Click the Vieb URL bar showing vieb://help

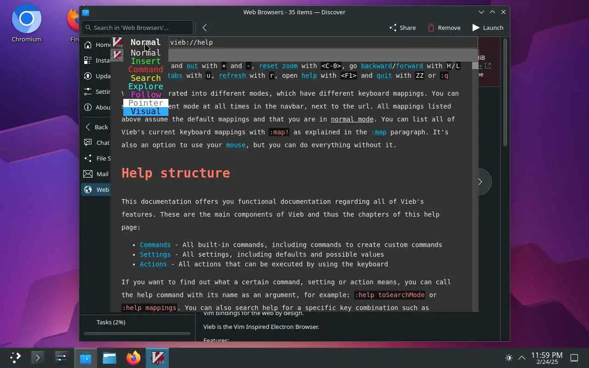[x=323, y=42]
